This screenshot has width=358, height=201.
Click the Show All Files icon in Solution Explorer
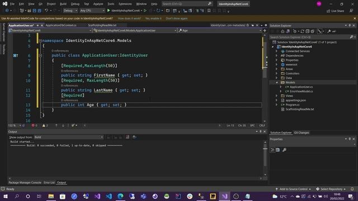312,31
